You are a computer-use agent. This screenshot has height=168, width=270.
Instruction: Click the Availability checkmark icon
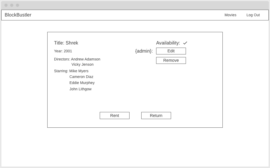tap(185, 43)
